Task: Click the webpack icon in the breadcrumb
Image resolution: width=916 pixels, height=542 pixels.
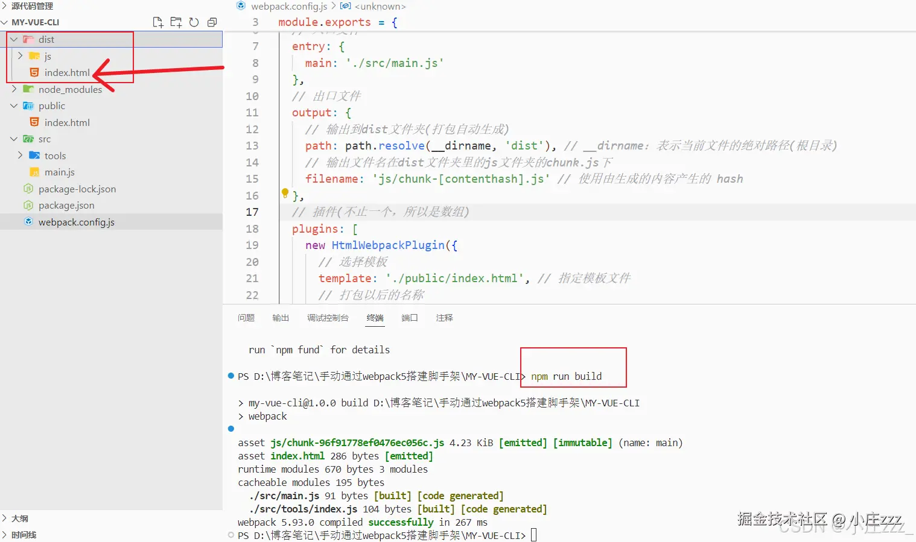Action: [241, 6]
